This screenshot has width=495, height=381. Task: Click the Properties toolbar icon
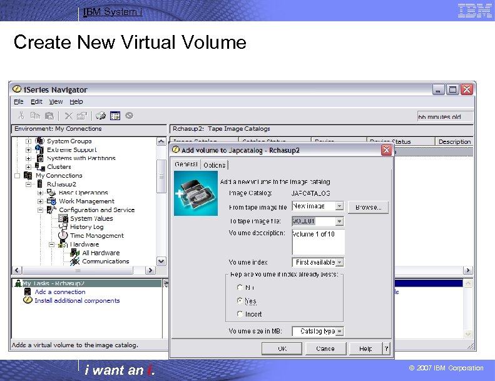(82, 116)
